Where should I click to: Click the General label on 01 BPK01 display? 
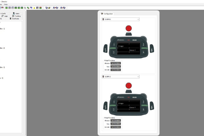coord(132,50)
